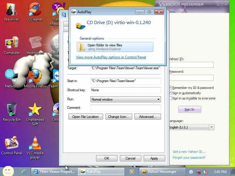Click Cancel in the Properties dialog

tap(130, 158)
